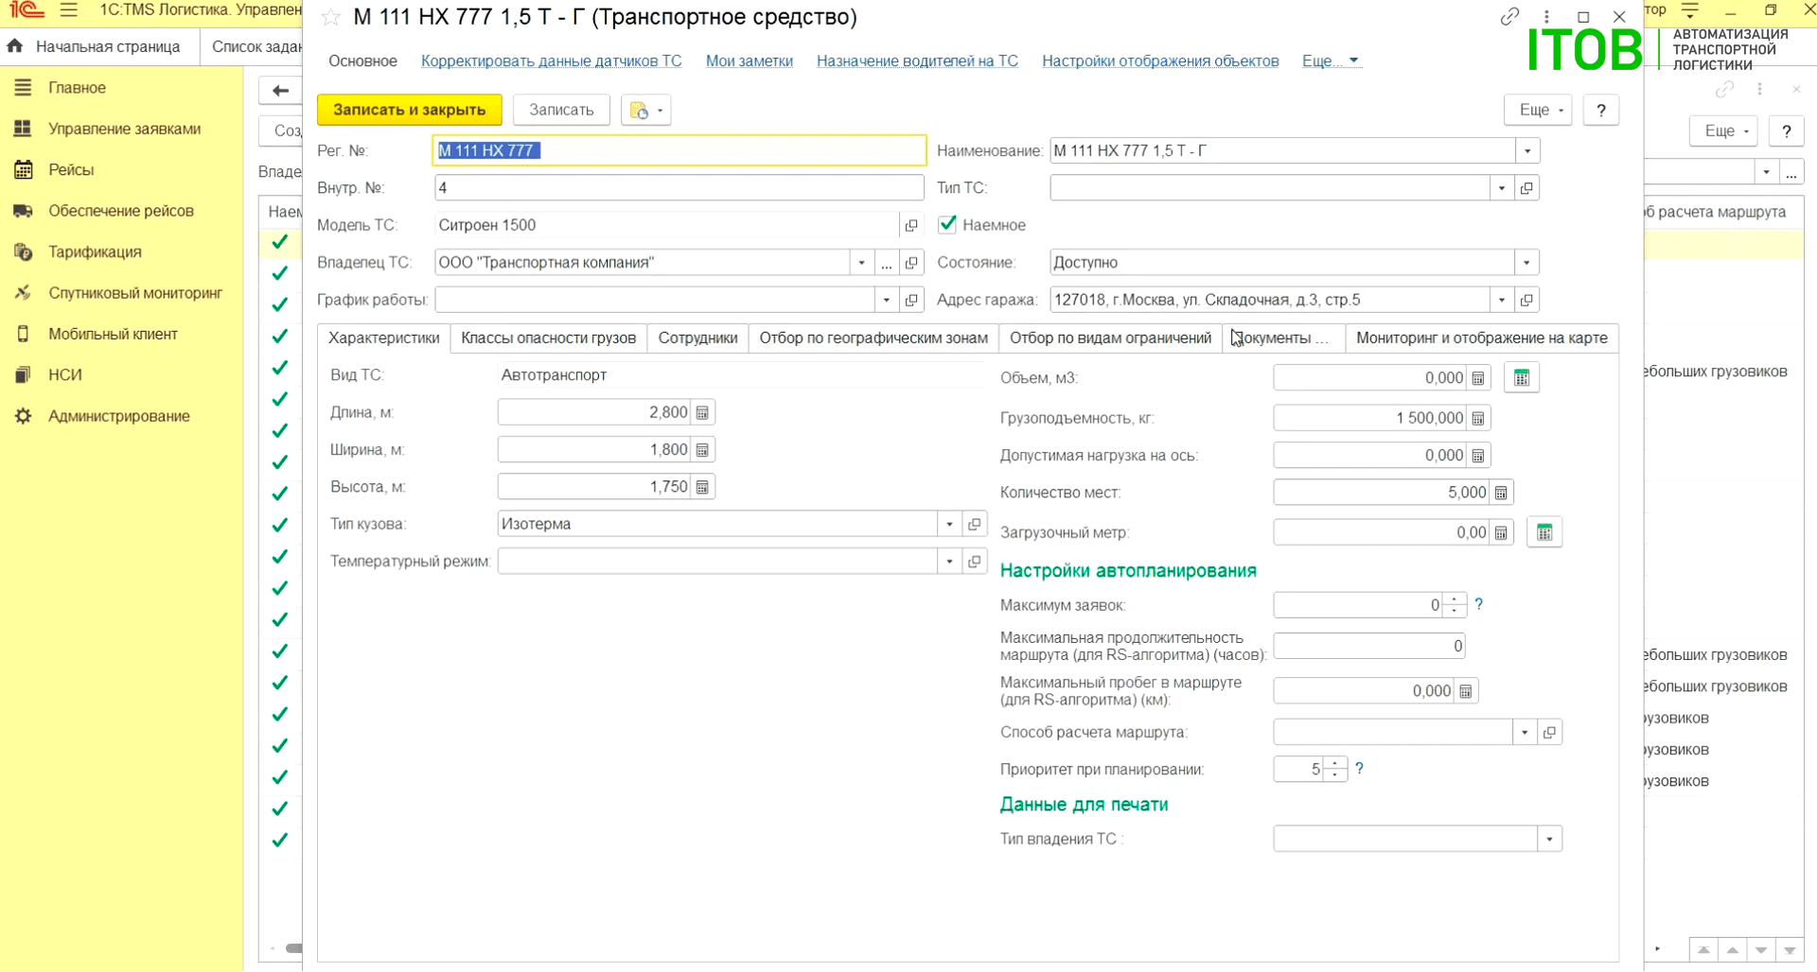This screenshot has width=1817, height=972.
Task: Switch to Классы опасности грузов tab
Action: (549, 338)
